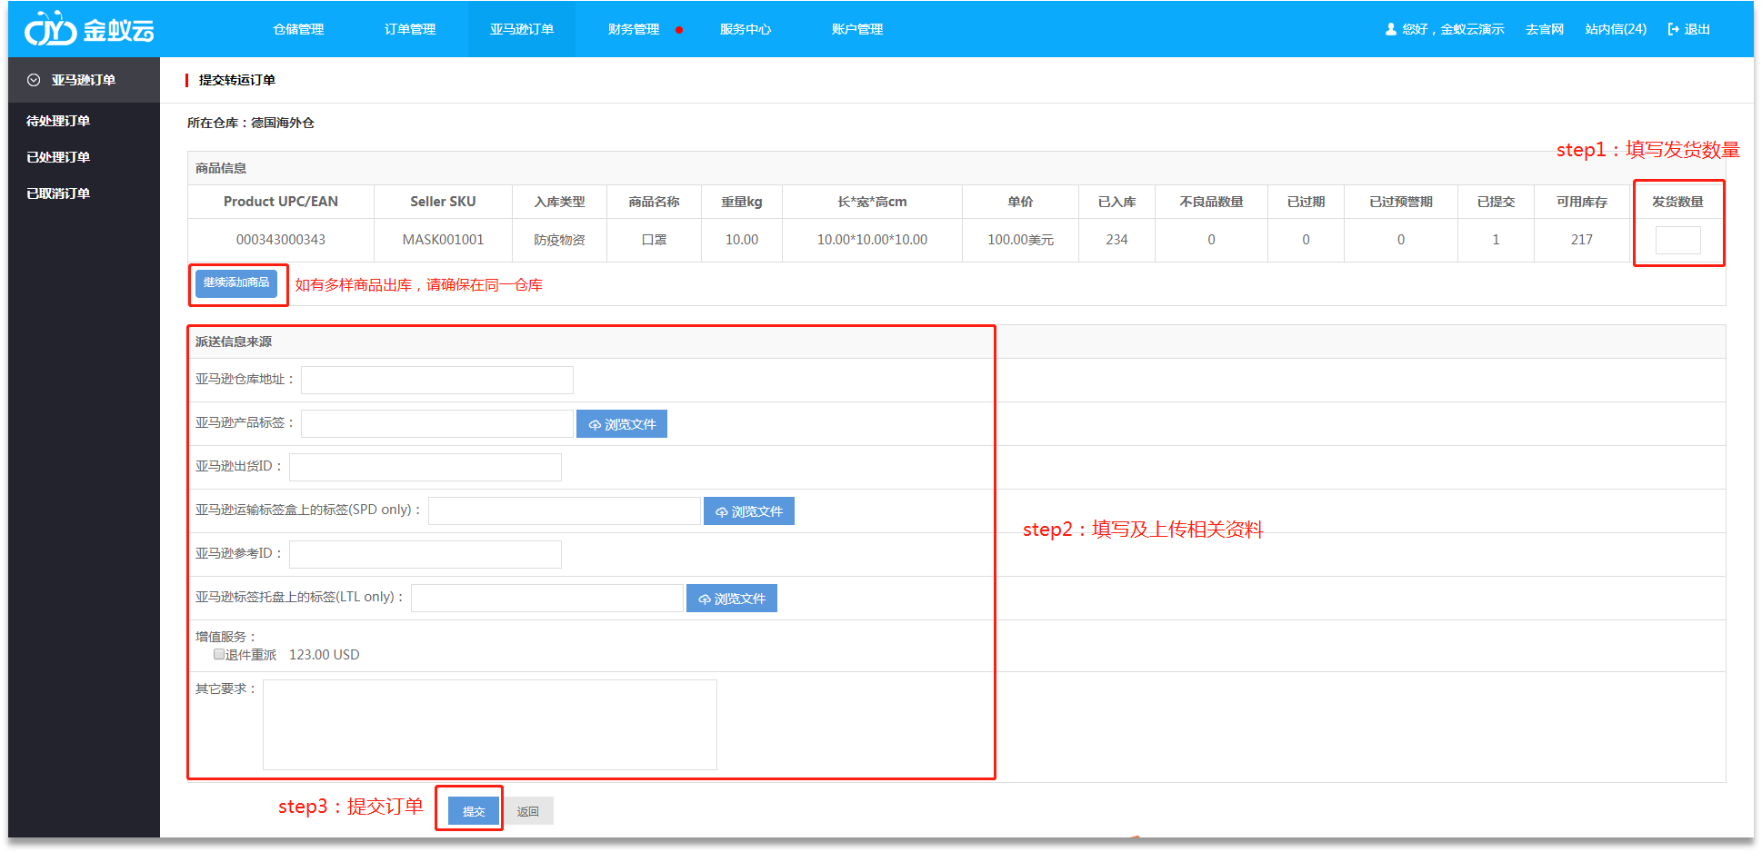1762x852 pixels.
Task: Click the 退出 logout icon
Action: click(1673, 29)
